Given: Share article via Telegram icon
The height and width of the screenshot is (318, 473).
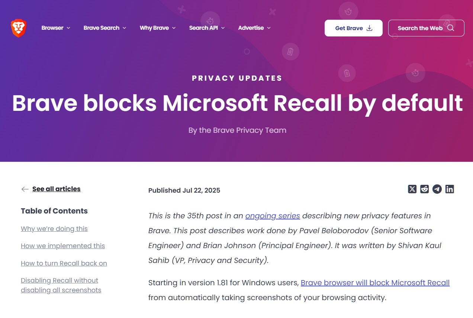Looking at the screenshot, I should tap(437, 189).
